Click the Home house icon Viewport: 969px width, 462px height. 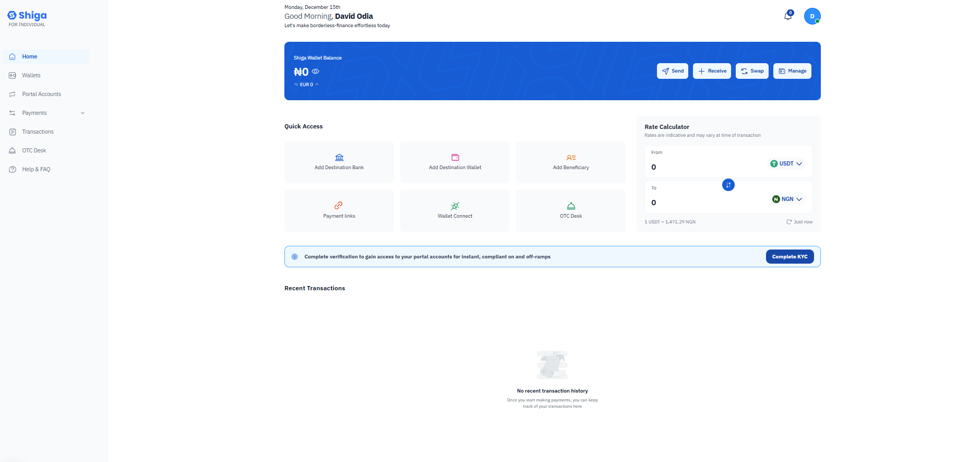[x=13, y=56]
